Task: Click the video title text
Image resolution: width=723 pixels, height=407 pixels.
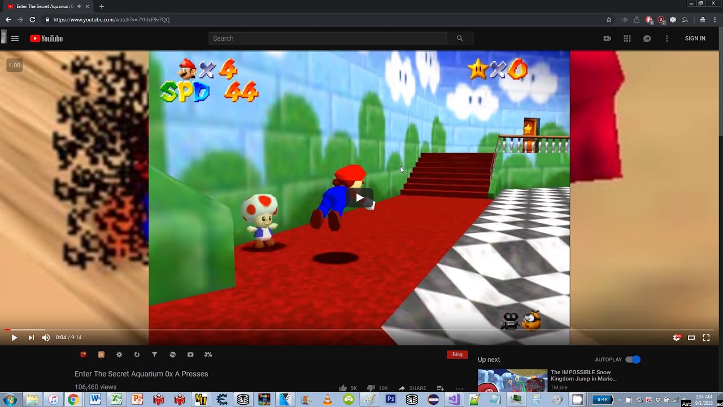Action: 141,374
